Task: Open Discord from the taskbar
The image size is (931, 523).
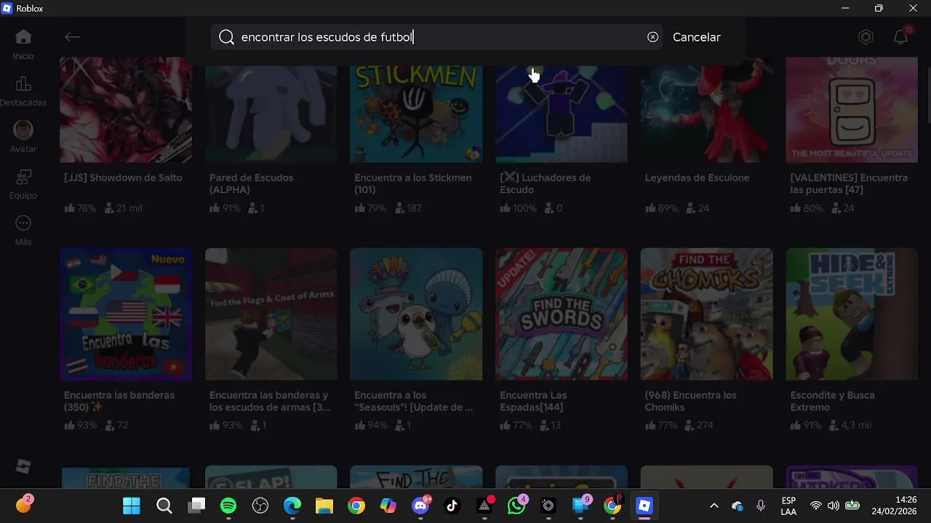Action: click(x=420, y=506)
